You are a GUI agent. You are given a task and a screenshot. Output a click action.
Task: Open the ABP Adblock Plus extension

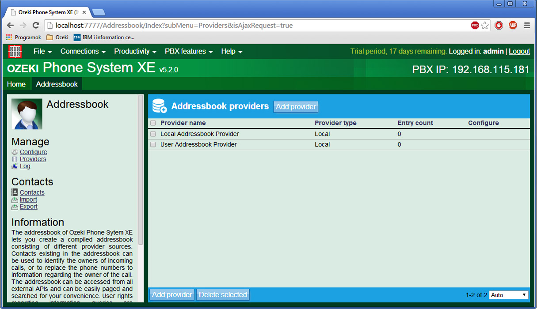[x=513, y=26]
